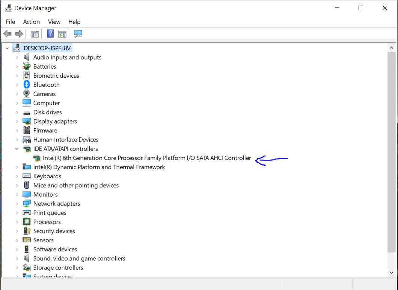
Task: Expand the Software devices node chevron
Action: [17, 249]
